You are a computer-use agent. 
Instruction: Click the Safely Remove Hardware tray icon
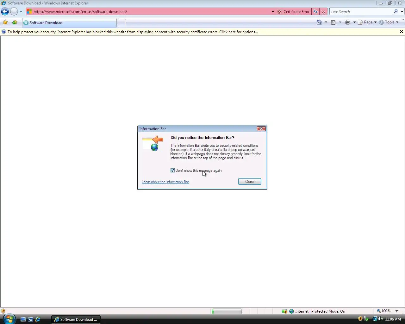coord(366,319)
